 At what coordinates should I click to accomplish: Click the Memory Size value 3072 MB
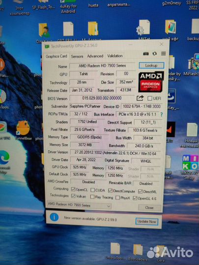click(85, 145)
